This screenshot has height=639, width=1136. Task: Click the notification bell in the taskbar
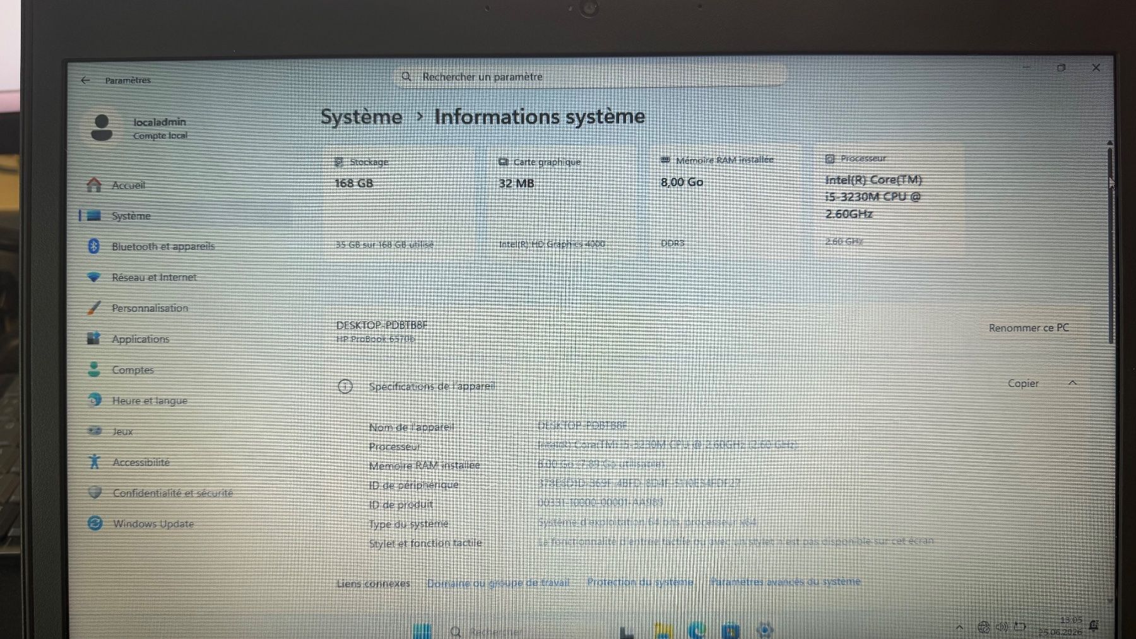pos(1094,625)
